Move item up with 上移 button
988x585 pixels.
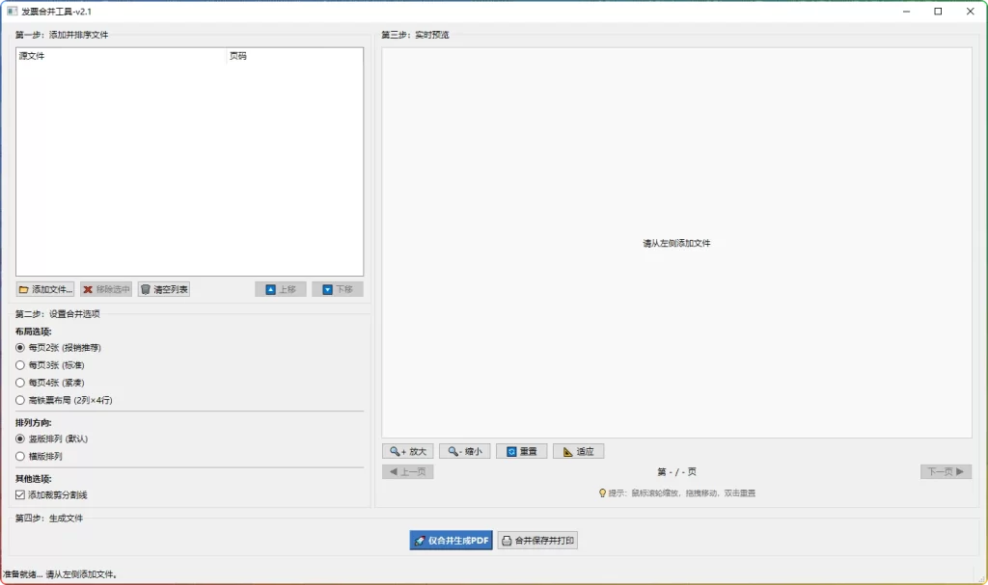pyautogui.click(x=281, y=289)
